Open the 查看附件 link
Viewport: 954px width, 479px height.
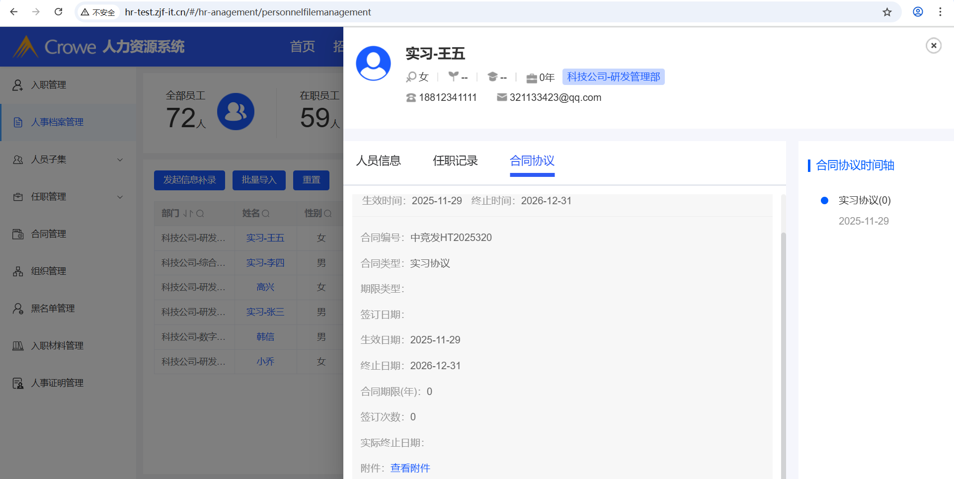410,468
